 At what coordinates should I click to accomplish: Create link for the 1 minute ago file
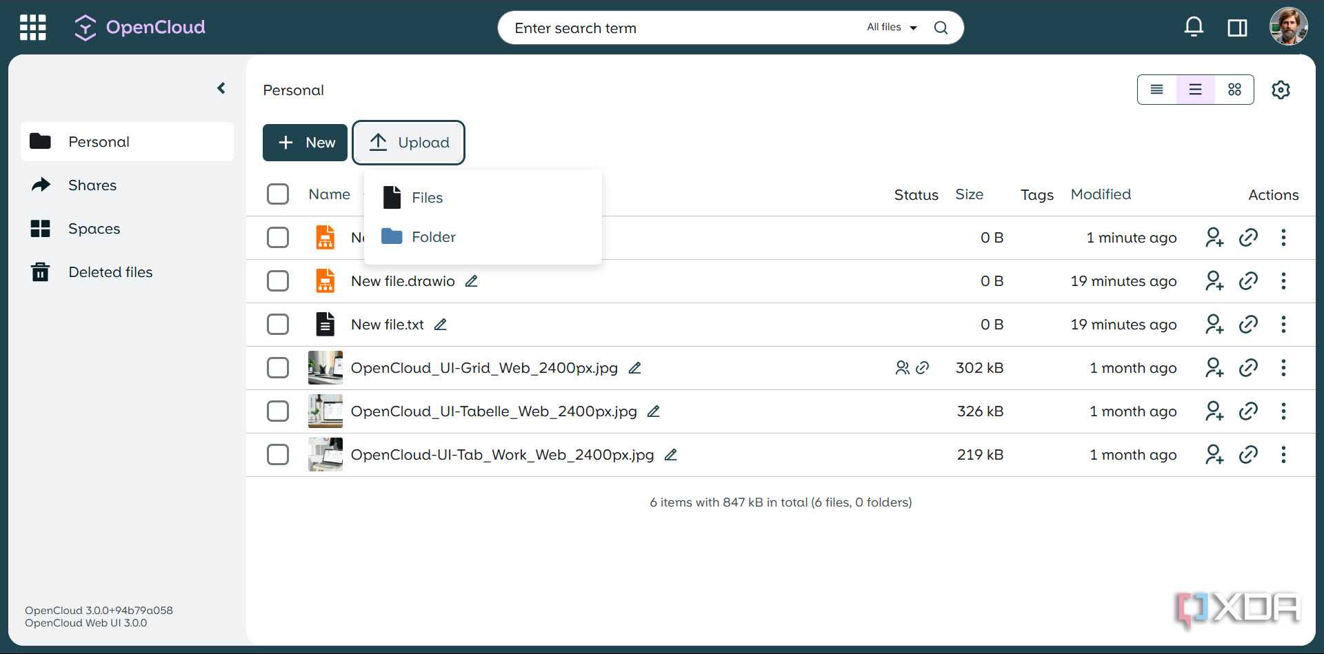coord(1248,238)
